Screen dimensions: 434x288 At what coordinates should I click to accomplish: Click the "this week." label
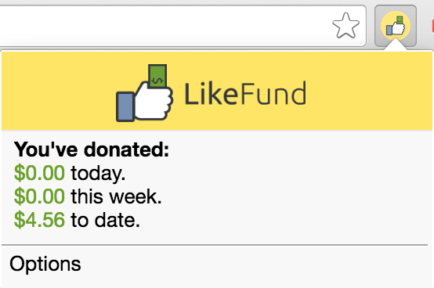116,196
